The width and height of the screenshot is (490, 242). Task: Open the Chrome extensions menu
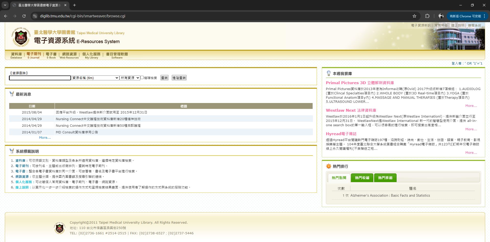click(427, 16)
